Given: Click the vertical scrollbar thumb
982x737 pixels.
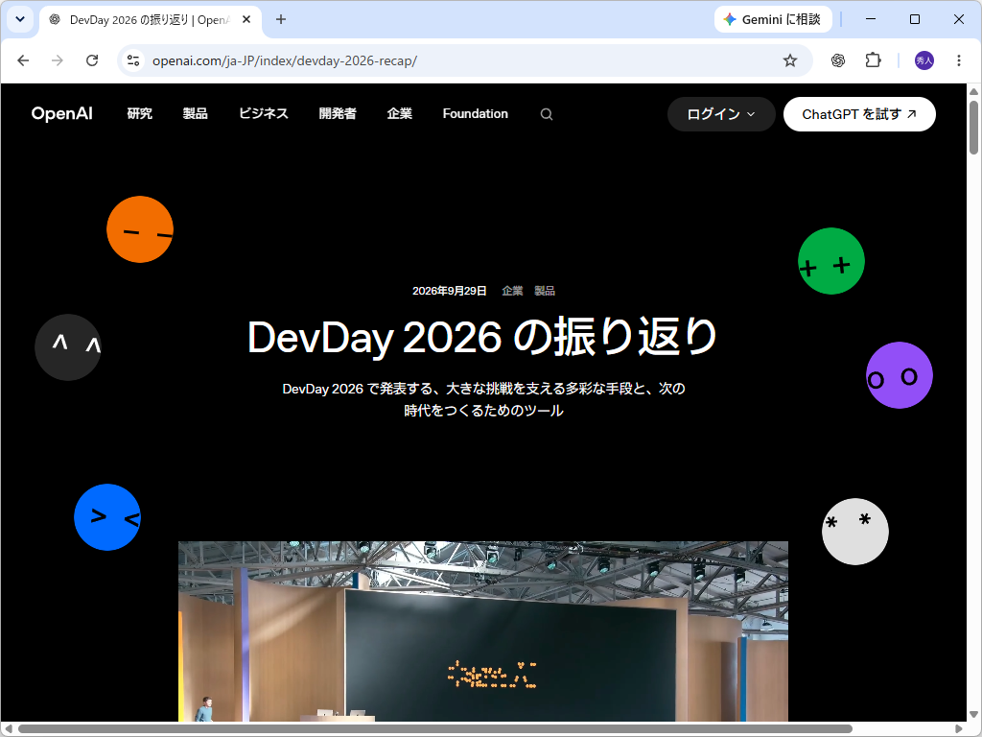Looking at the screenshot, I should pyautogui.click(x=974, y=128).
